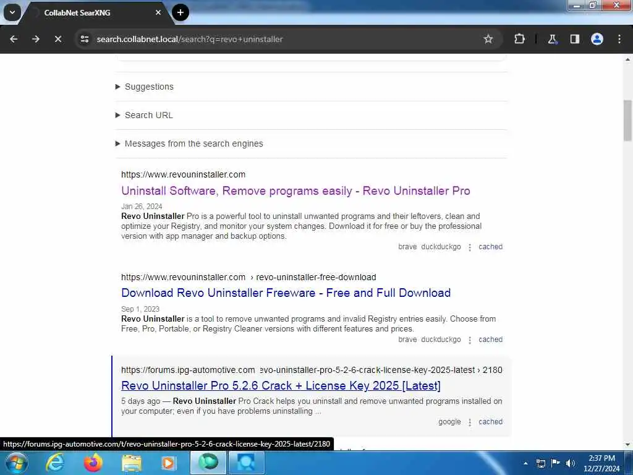This screenshot has height=475, width=633.
Task: Click the page vertical scrollbar thumb
Action: click(x=627, y=121)
